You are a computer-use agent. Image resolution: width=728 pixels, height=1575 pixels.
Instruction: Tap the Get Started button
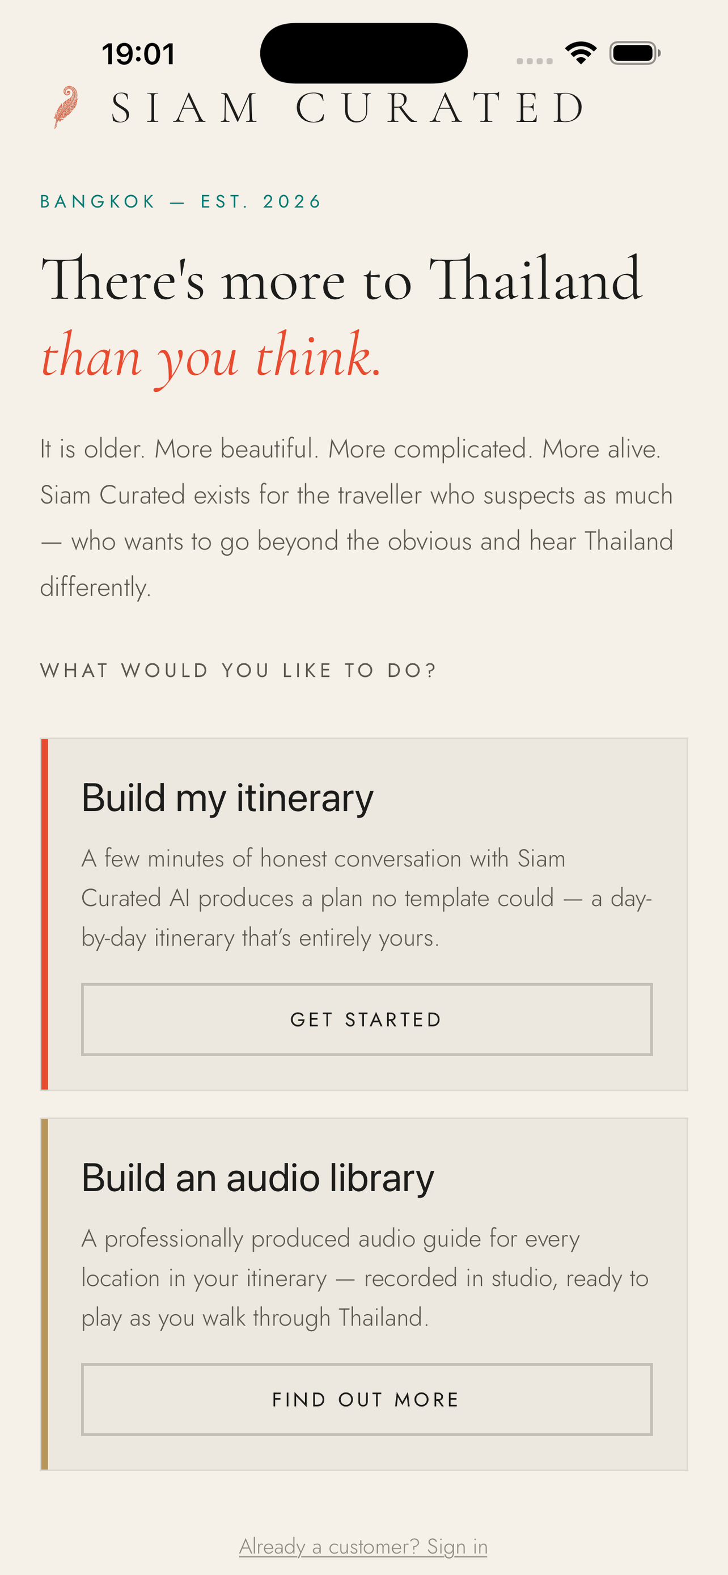click(x=367, y=1019)
